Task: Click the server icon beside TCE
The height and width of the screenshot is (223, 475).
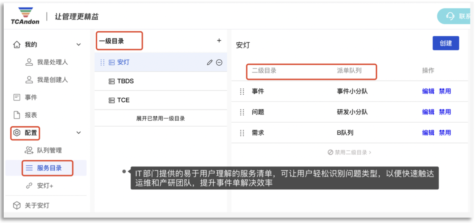Action: [x=112, y=100]
